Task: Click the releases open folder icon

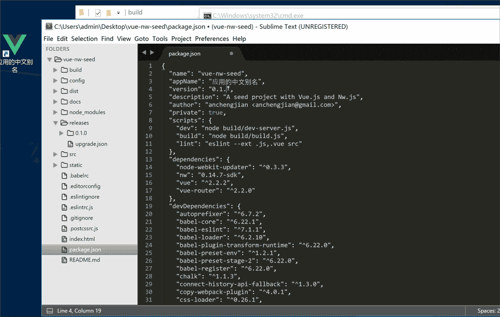Action: (65, 122)
